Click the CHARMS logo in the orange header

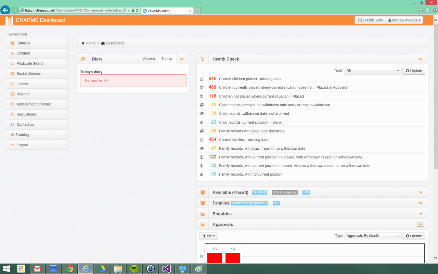tap(9, 21)
